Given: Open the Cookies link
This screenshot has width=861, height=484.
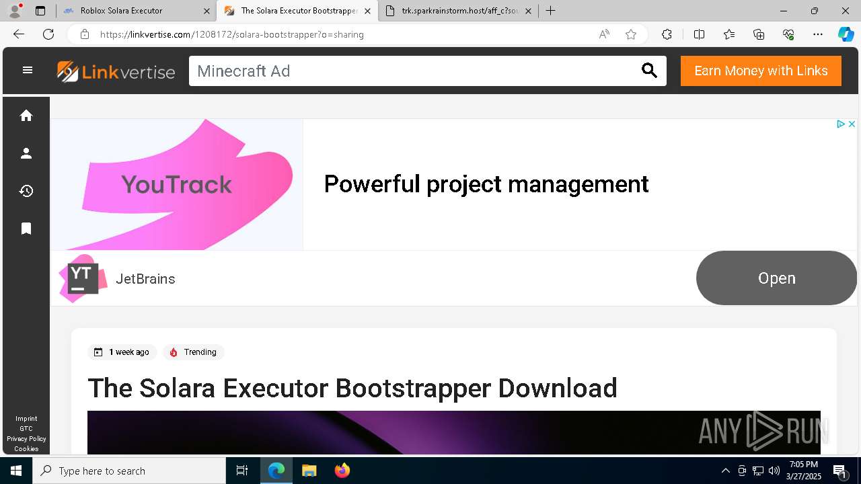Looking at the screenshot, I should click(26, 449).
